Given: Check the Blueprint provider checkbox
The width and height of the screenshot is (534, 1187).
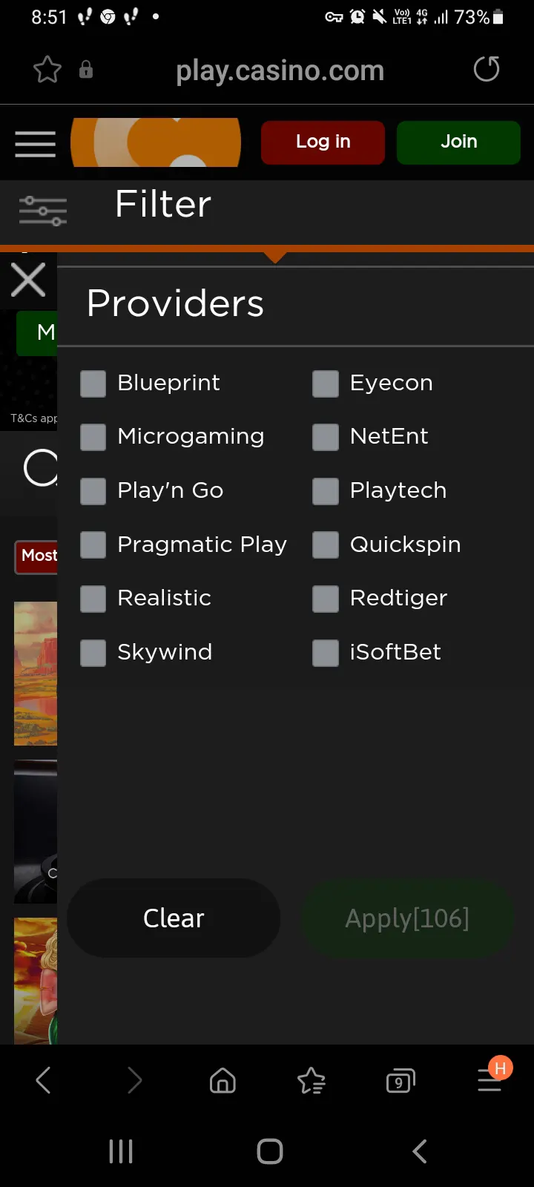Looking at the screenshot, I should tap(93, 384).
